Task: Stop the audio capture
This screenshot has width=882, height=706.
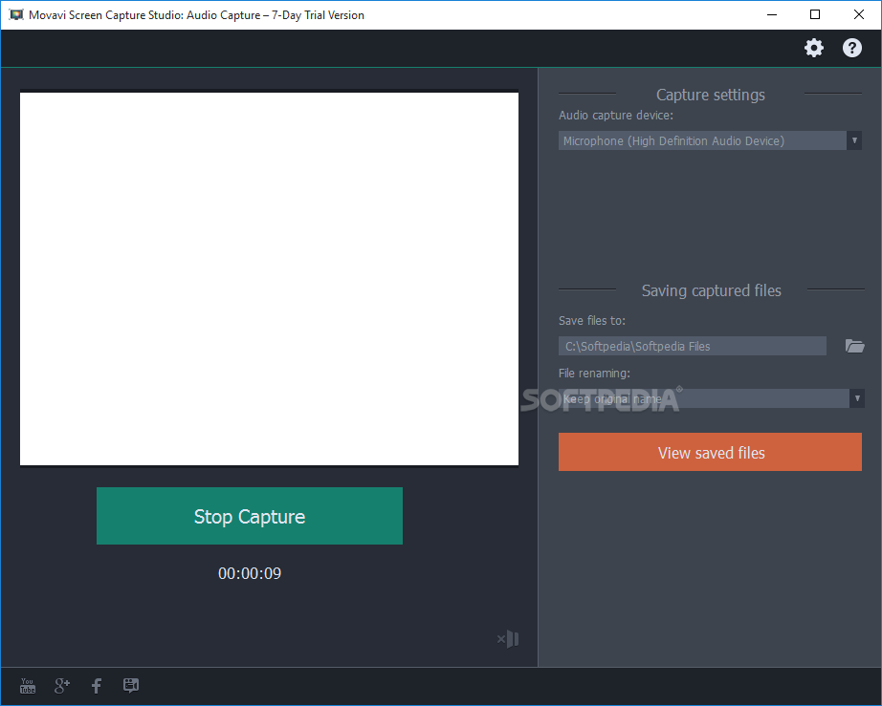Action: (x=249, y=516)
